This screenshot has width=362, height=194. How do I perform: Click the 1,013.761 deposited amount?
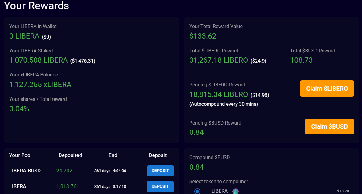[68, 186]
